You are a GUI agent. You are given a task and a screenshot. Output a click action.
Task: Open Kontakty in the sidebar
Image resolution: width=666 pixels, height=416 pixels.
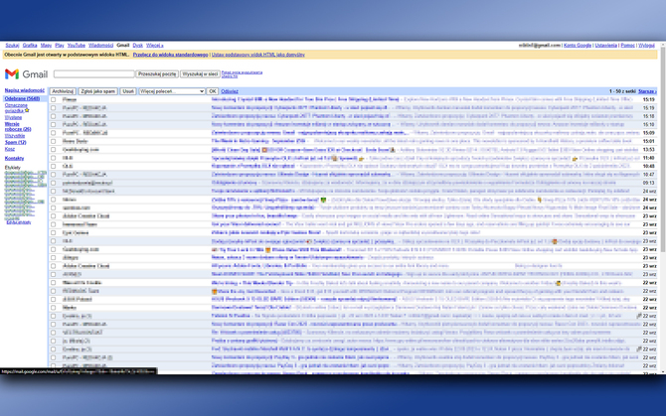(x=14, y=158)
